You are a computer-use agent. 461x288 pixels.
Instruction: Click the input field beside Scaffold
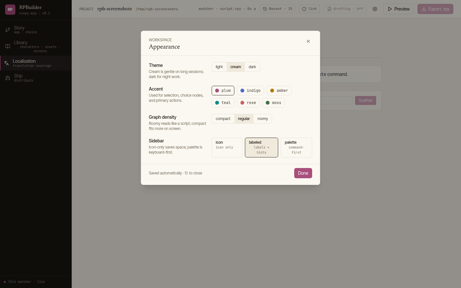click(x=336, y=100)
